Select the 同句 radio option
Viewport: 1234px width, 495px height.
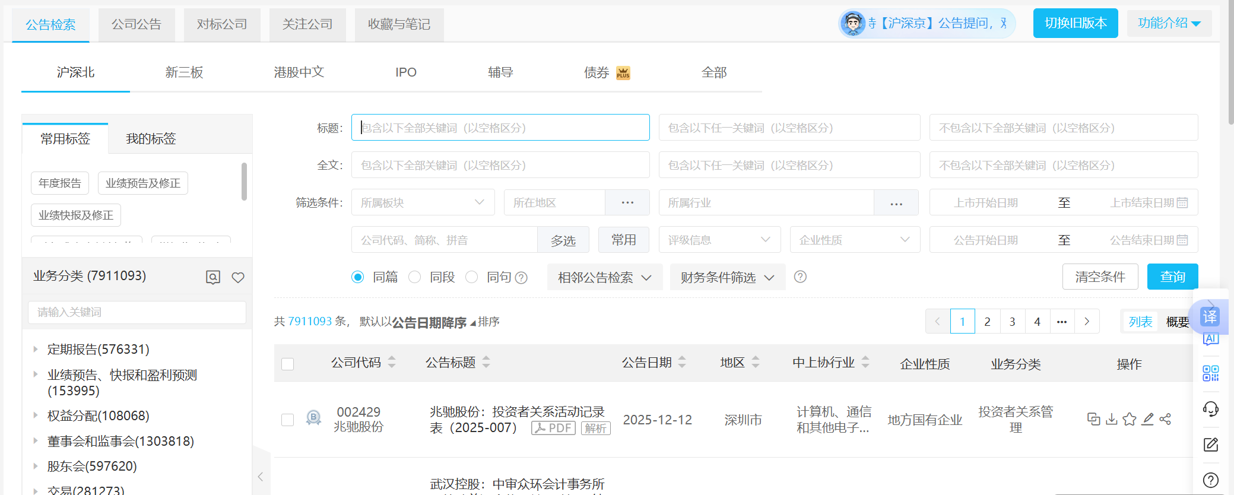click(472, 277)
